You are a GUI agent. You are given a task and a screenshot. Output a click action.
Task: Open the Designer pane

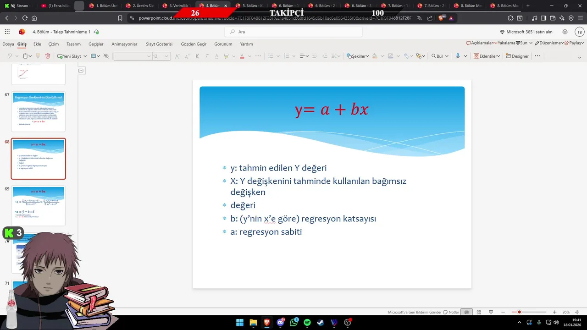[517, 56]
